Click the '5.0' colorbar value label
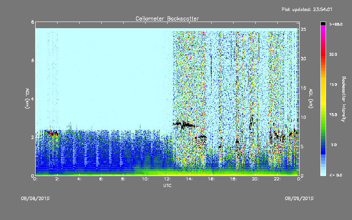Screen dimensions: 352x220 click(334, 145)
